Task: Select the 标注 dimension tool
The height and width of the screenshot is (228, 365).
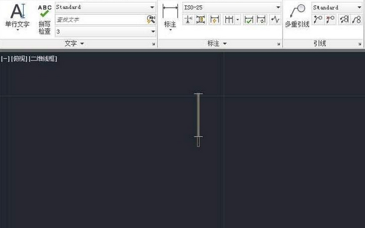Action: pos(170,15)
